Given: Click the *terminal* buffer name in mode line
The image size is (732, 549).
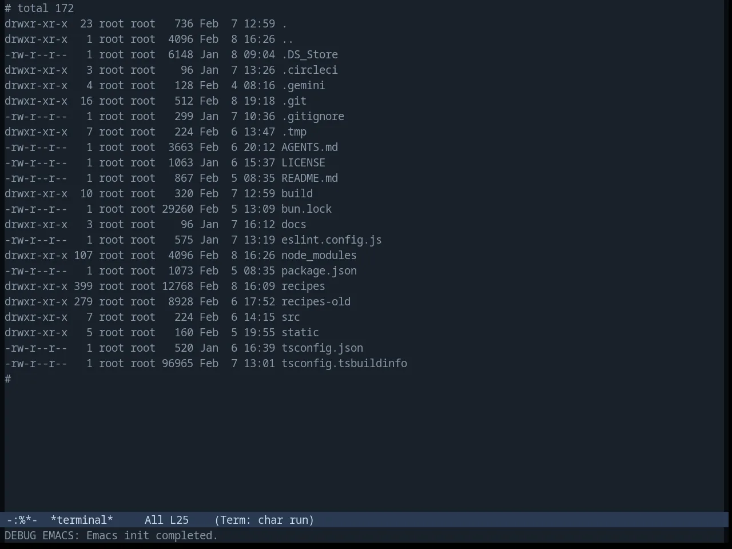Looking at the screenshot, I should (82, 520).
